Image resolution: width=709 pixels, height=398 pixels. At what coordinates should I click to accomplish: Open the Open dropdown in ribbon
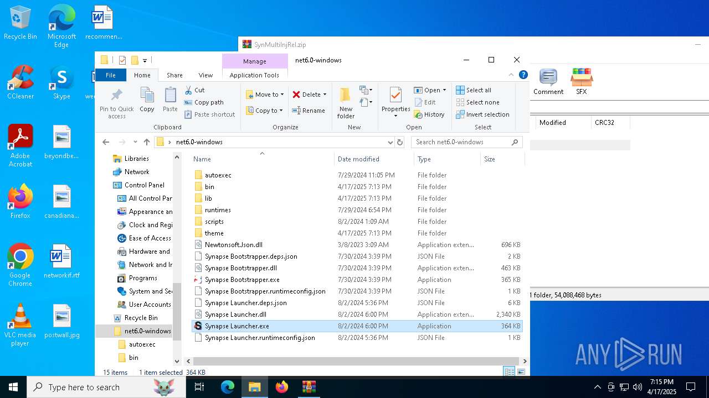point(430,90)
